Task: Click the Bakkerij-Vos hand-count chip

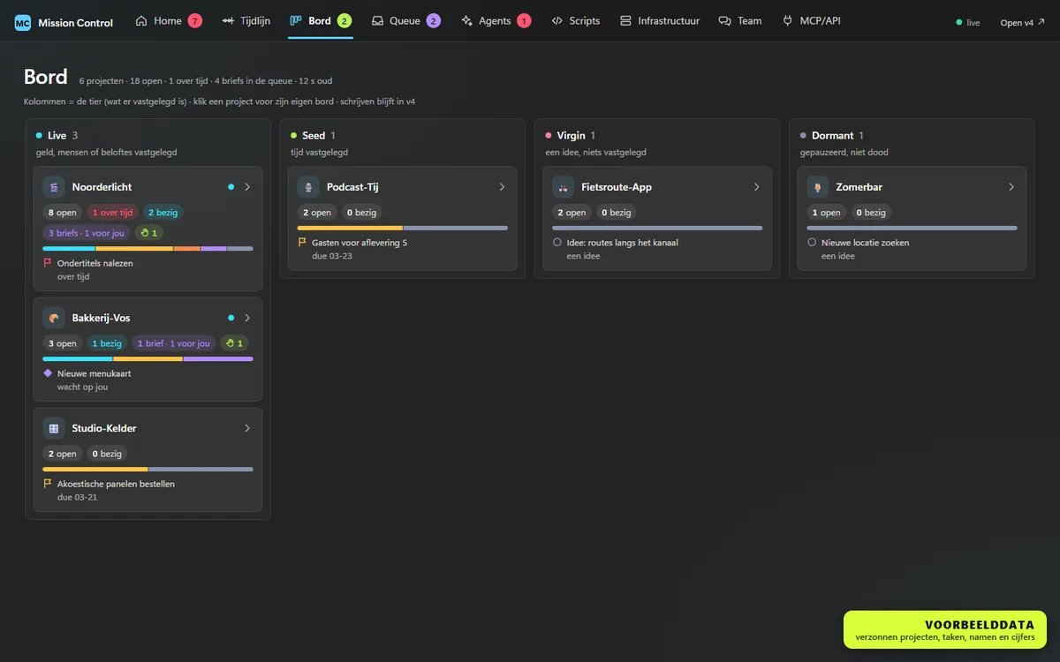Action: coord(234,343)
